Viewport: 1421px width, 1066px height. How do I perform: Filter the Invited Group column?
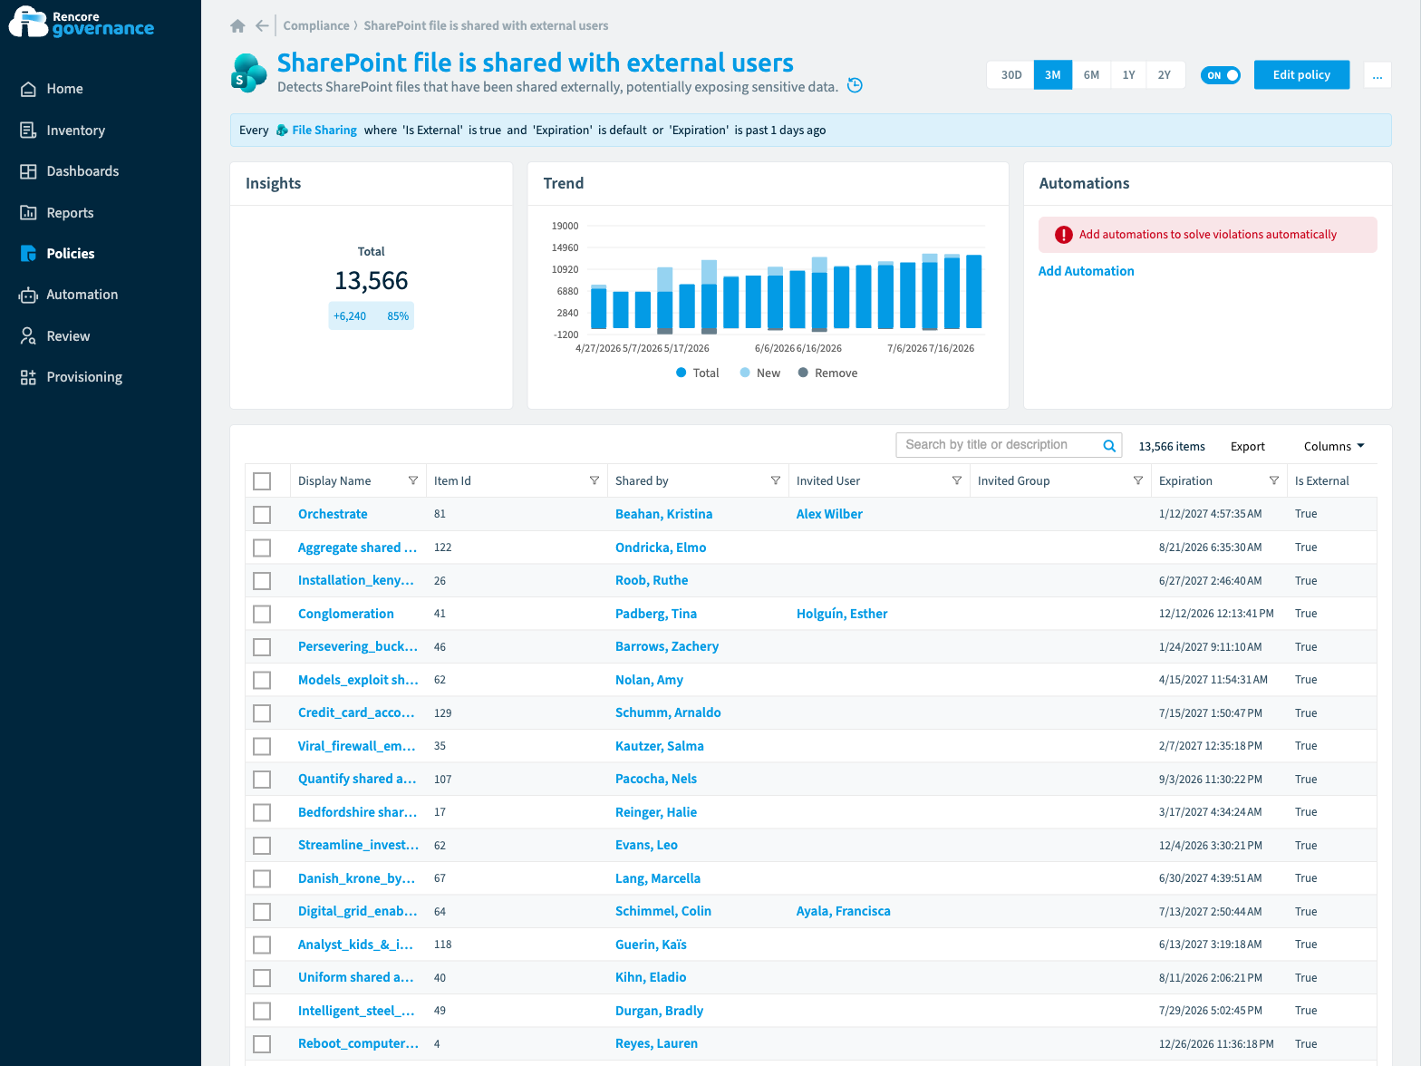pos(1138,480)
